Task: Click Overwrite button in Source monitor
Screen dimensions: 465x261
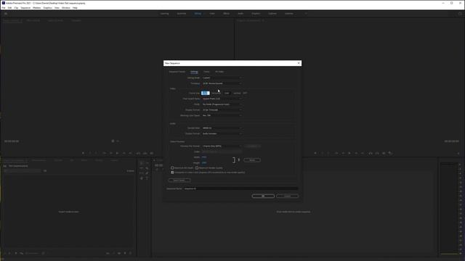Action: (145, 153)
